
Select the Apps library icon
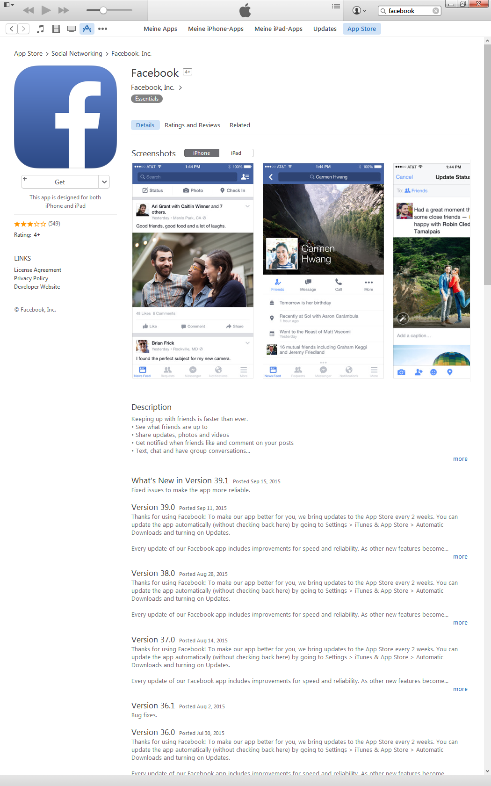[87, 29]
